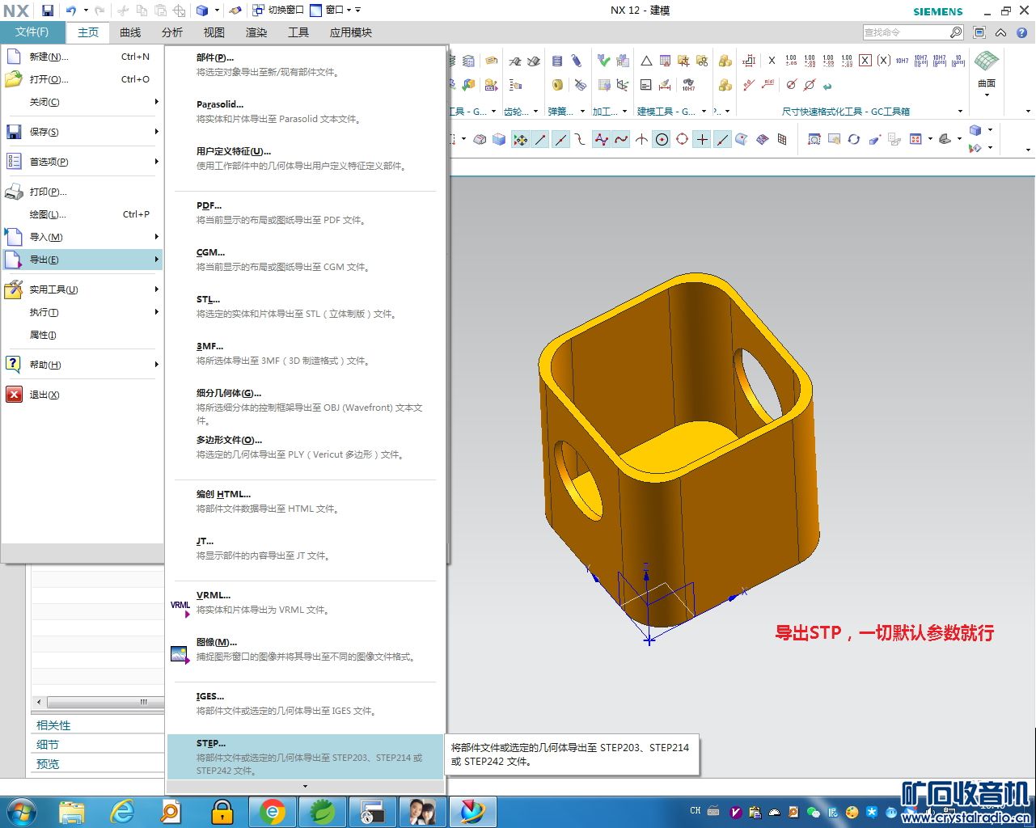Choose export JT option
The width and height of the screenshot is (1036, 828).
305,548
